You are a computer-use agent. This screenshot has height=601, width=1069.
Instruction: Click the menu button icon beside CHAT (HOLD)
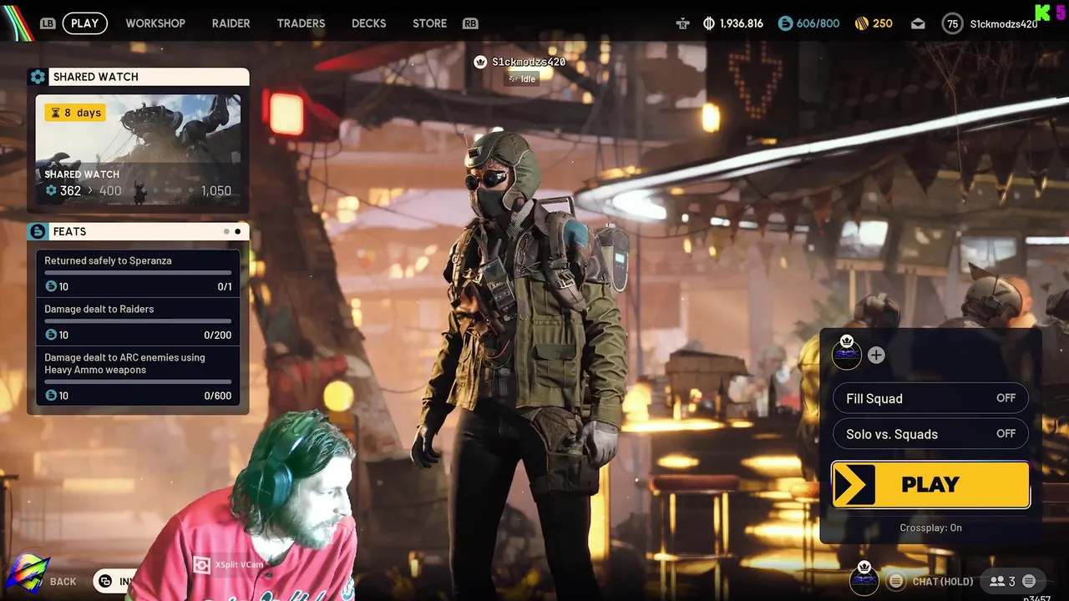[x=895, y=581]
